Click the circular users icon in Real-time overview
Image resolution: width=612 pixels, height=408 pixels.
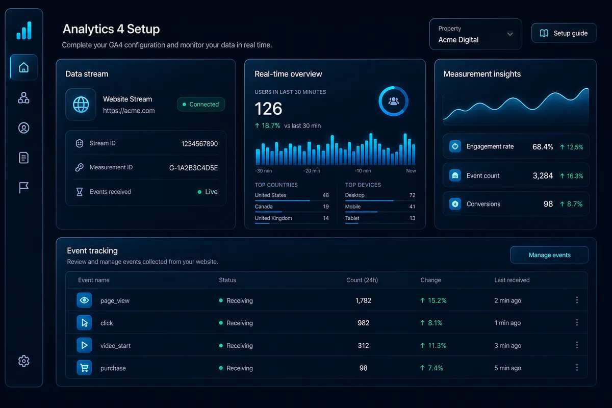[x=393, y=101]
